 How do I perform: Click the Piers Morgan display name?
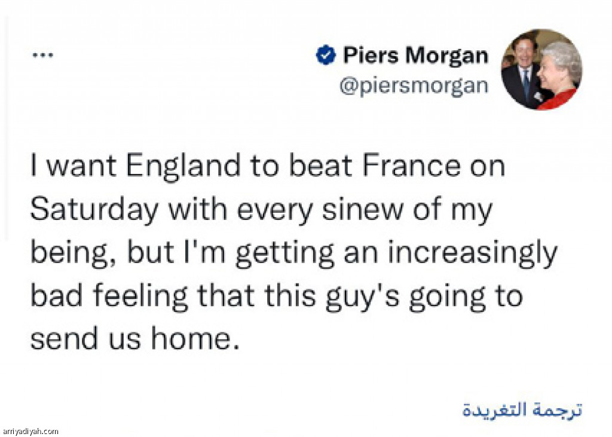point(415,56)
